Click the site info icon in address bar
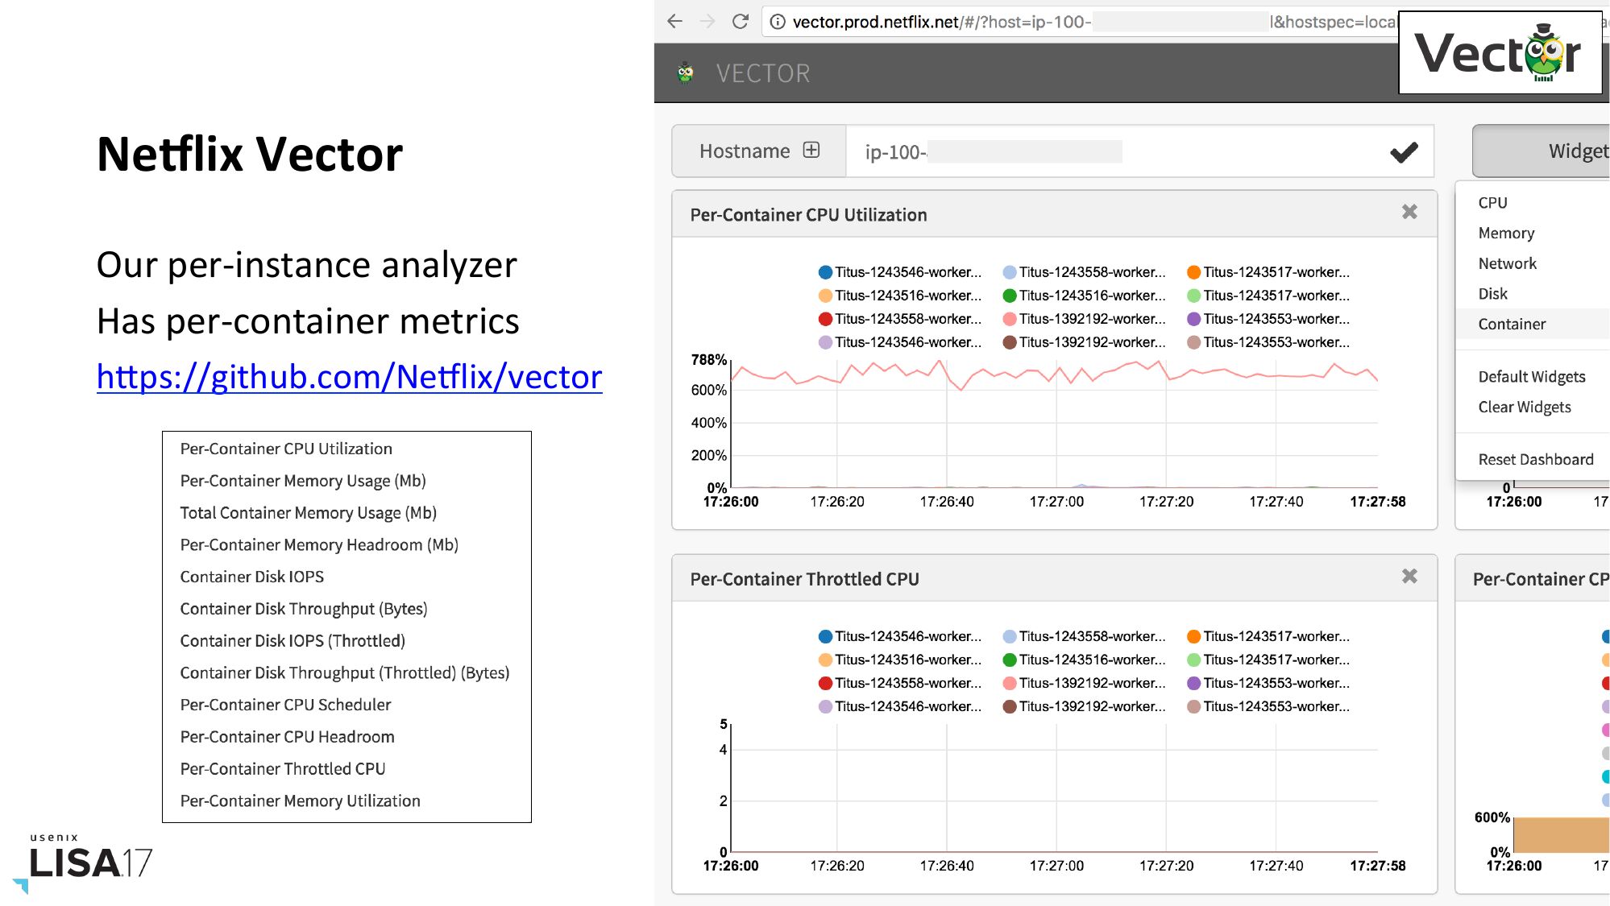 [778, 23]
